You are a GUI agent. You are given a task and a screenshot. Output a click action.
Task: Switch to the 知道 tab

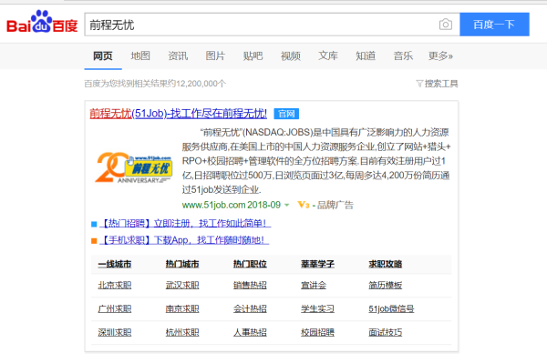tap(366, 55)
